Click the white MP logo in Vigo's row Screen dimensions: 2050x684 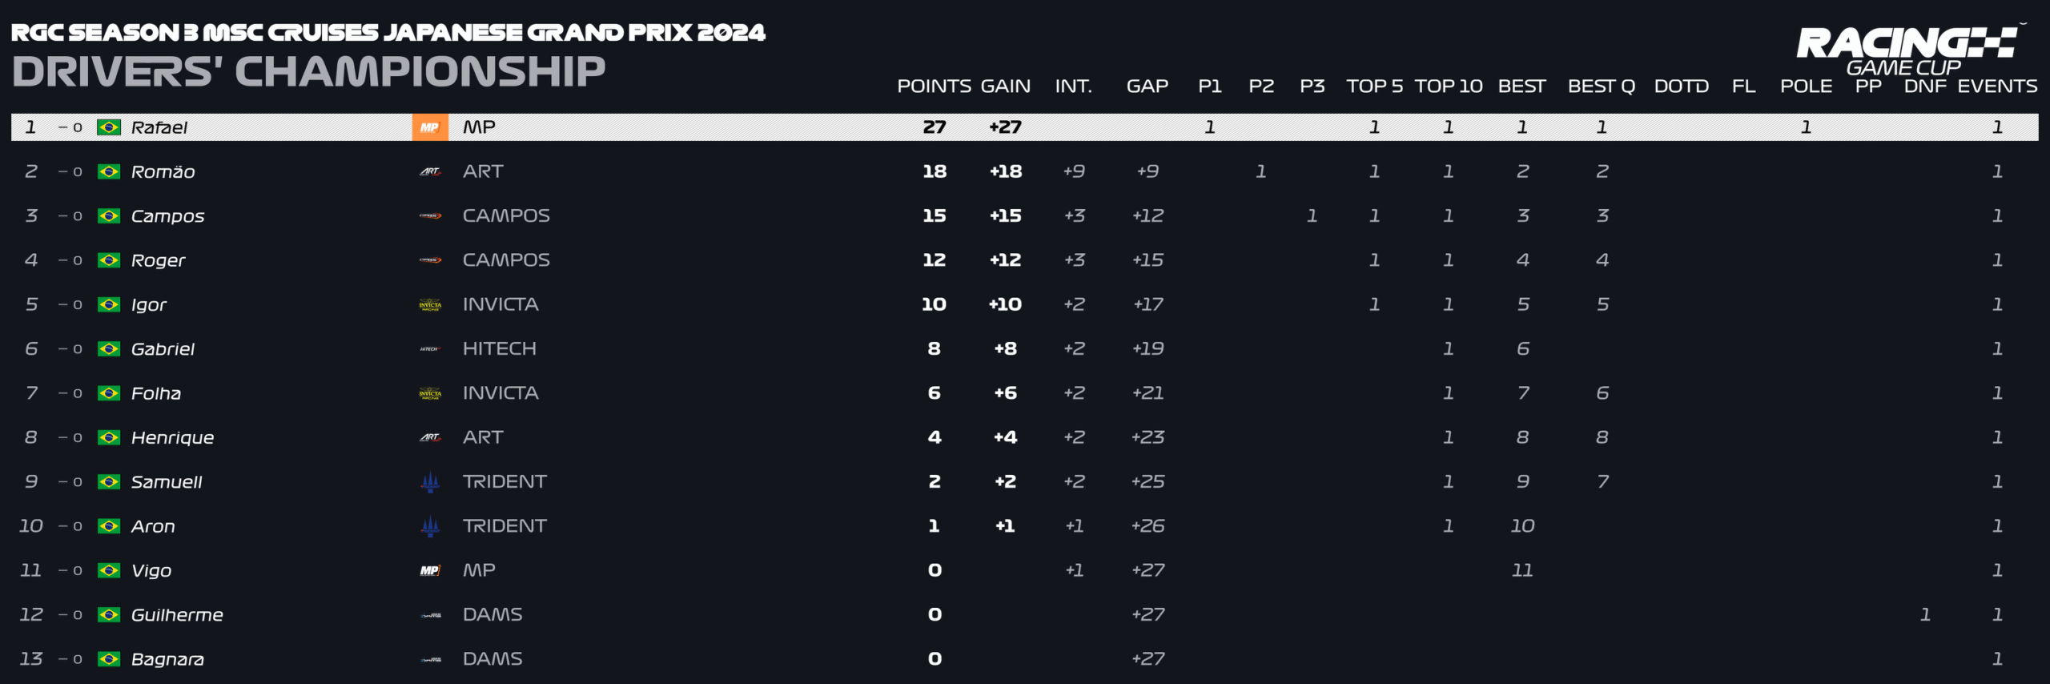pyautogui.click(x=430, y=570)
